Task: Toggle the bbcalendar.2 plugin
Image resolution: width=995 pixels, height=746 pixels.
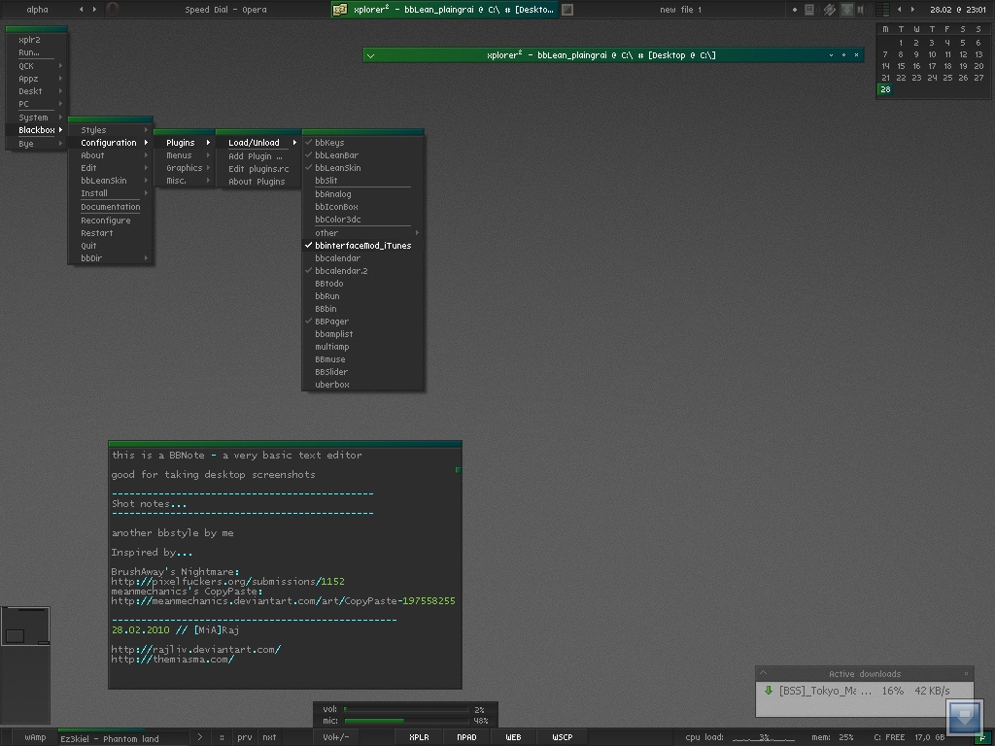Action: 363,271
